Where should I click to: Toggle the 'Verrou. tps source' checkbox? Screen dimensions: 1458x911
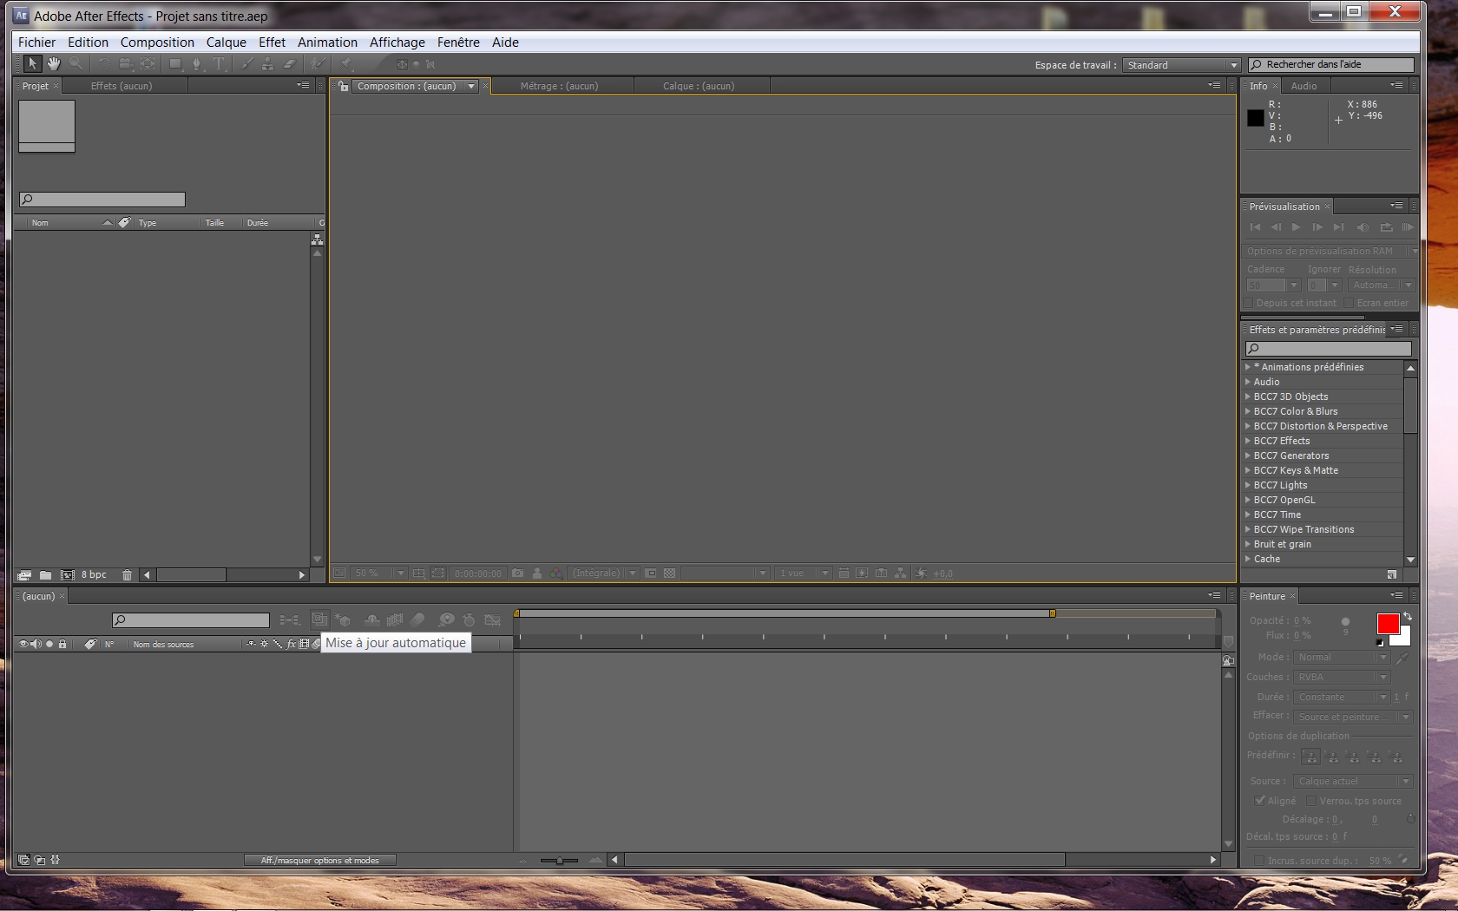(x=1312, y=801)
